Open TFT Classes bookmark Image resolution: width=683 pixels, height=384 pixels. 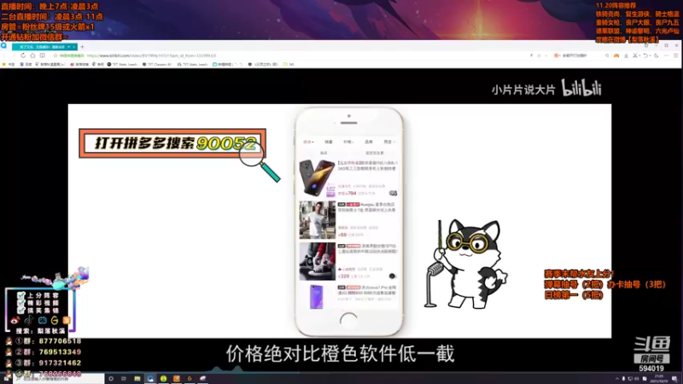pos(157,65)
